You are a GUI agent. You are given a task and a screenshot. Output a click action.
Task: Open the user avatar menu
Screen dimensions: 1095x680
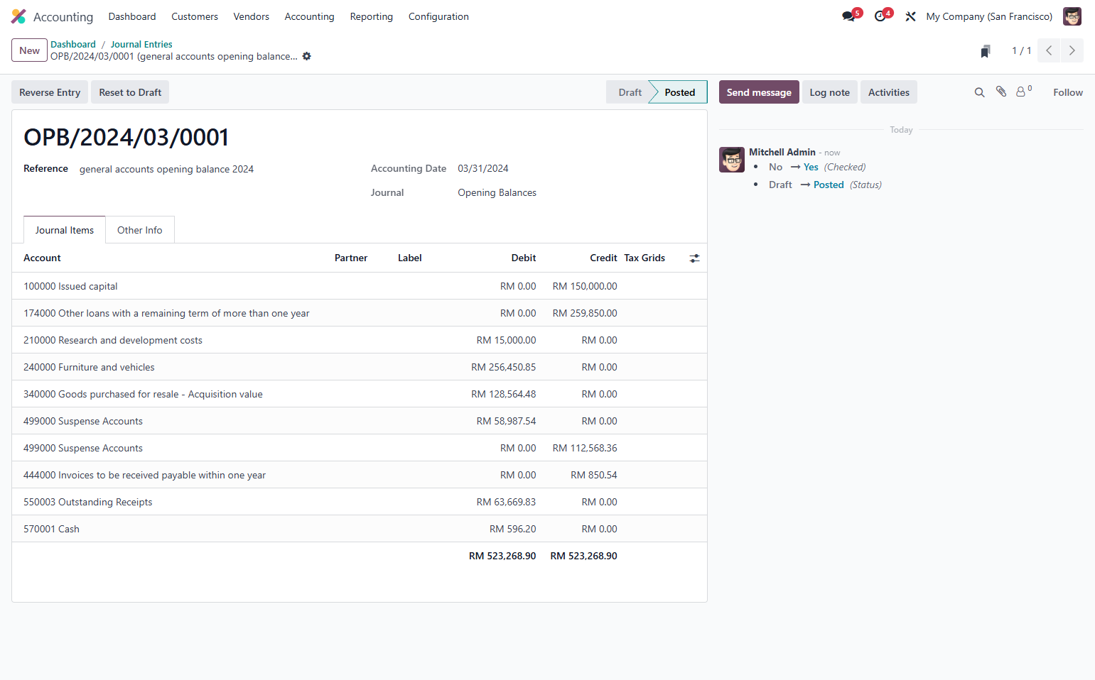[x=1072, y=16]
